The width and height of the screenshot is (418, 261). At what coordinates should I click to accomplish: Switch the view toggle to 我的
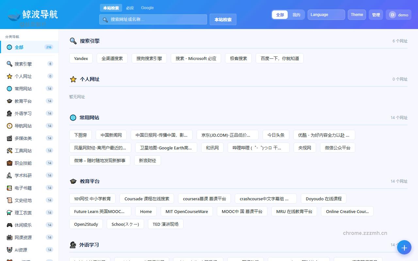coord(296,15)
